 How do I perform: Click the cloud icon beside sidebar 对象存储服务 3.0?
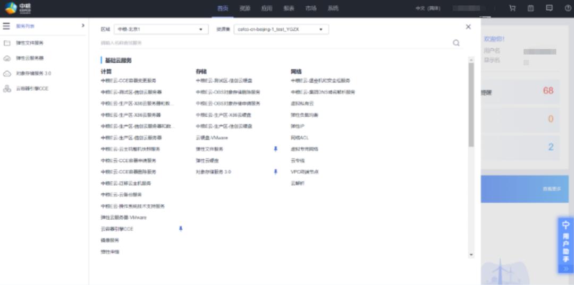point(7,73)
